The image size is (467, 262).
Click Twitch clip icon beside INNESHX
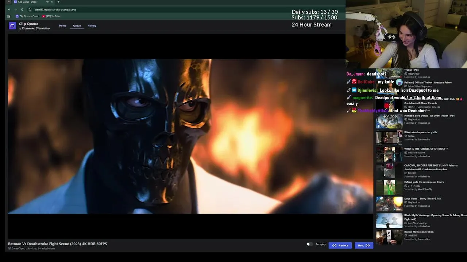click(406, 235)
